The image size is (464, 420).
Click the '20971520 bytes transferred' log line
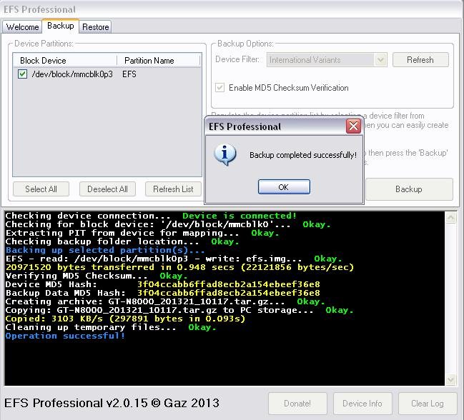coord(179,267)
